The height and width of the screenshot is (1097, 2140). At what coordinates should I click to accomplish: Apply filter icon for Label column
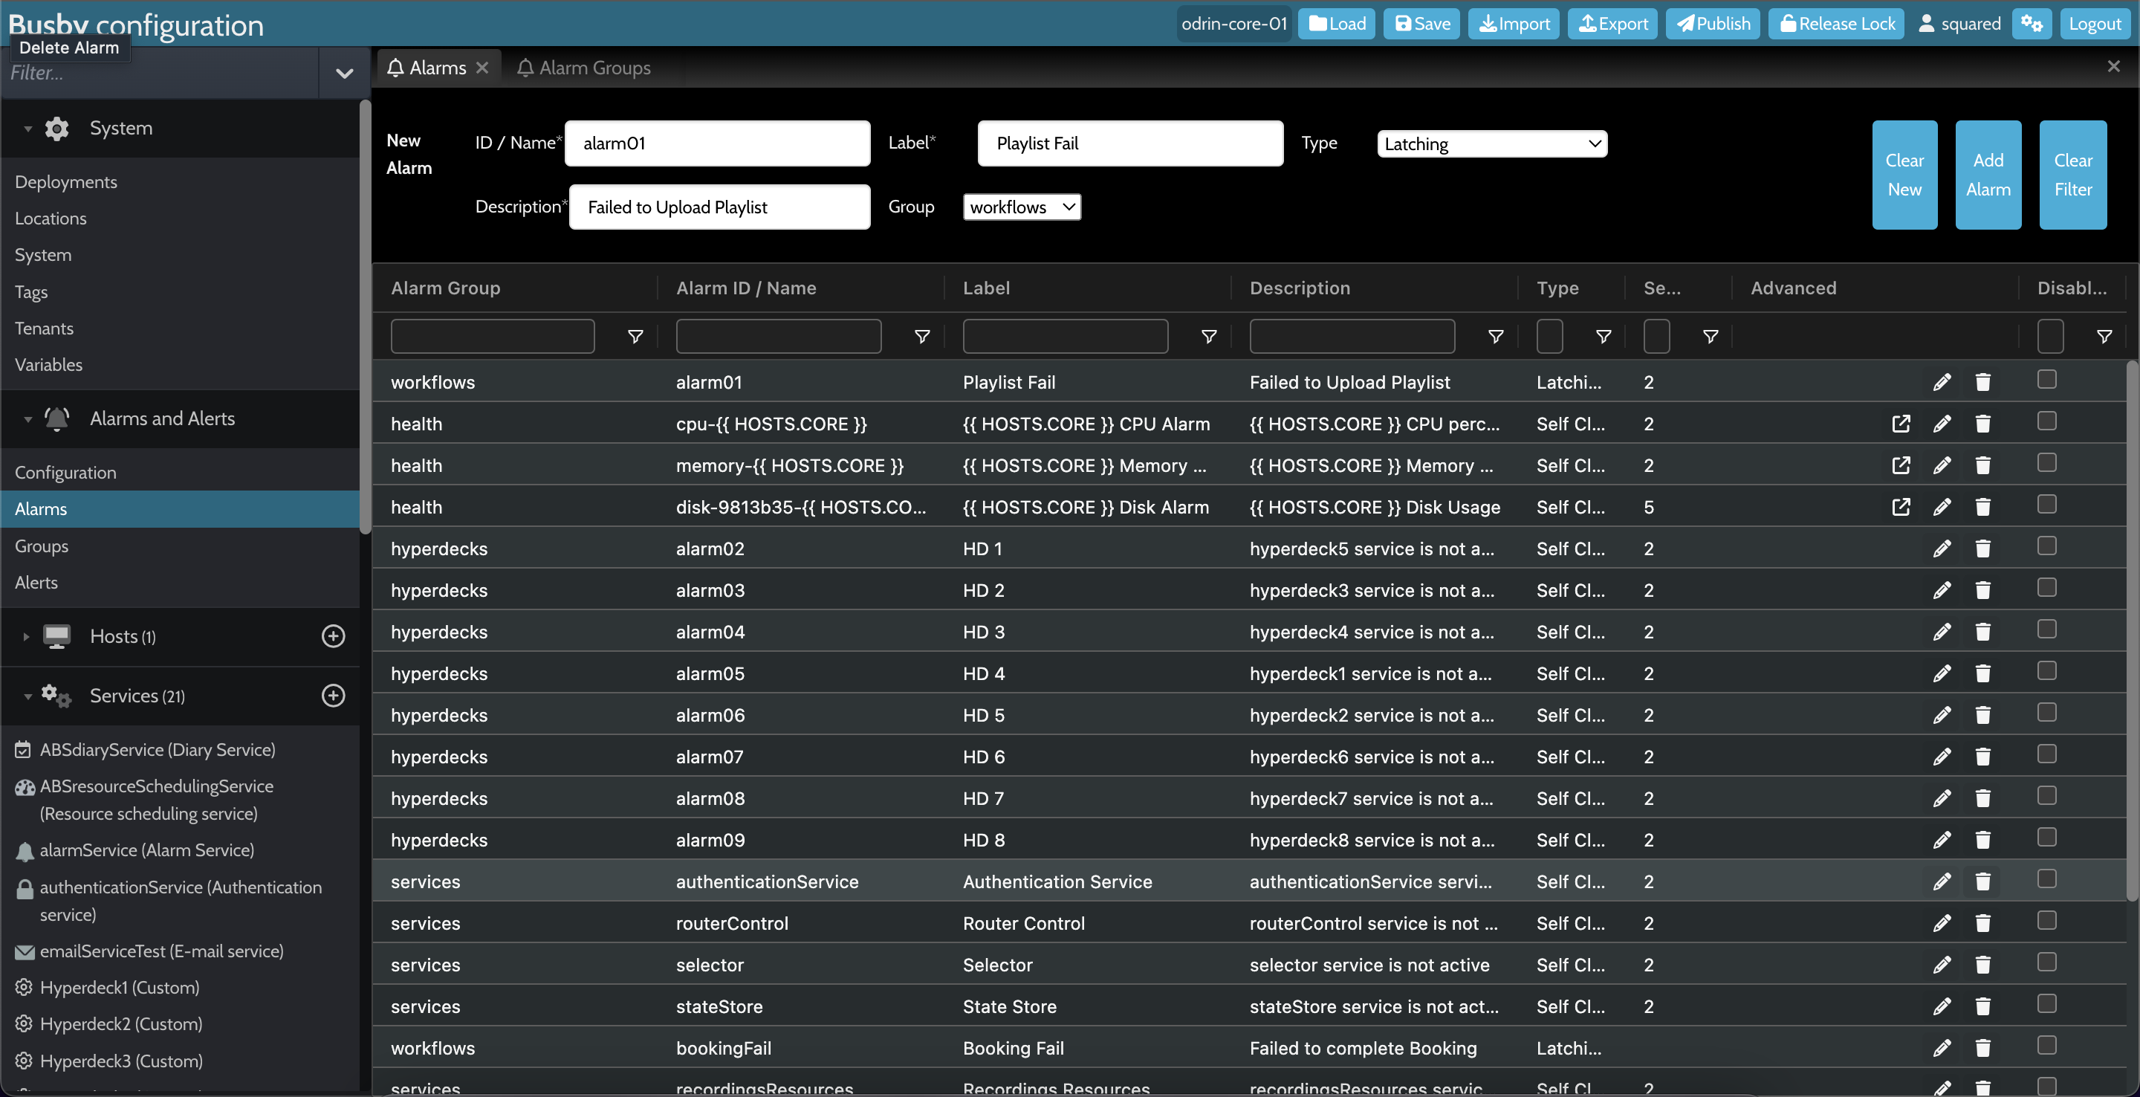pyautogui.click(x=1210, y=337)
